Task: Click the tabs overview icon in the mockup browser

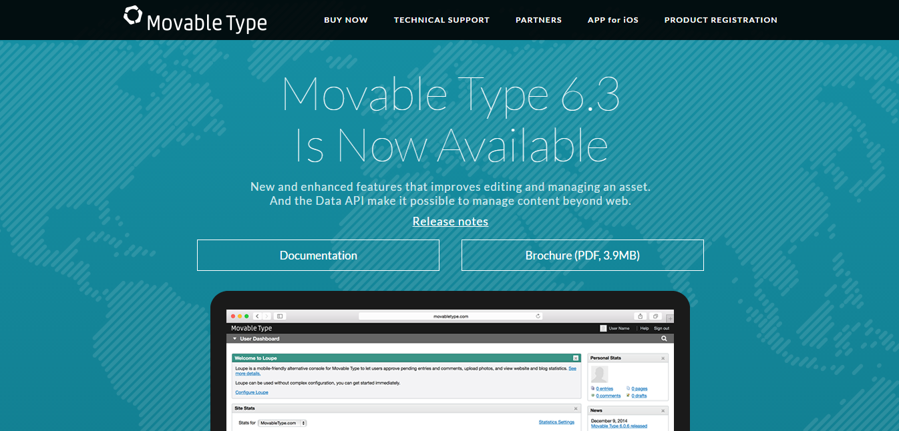Action: [x=656, y=316]
